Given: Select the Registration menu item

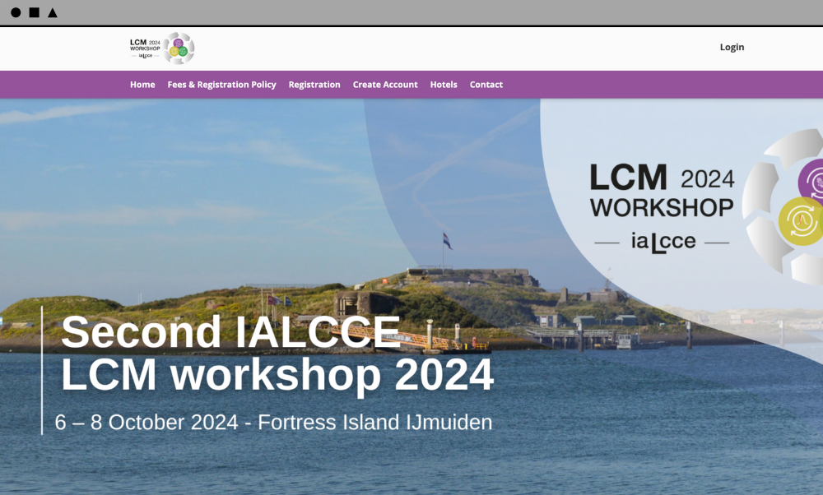Looking at the screenshot, I should [314, 85].
